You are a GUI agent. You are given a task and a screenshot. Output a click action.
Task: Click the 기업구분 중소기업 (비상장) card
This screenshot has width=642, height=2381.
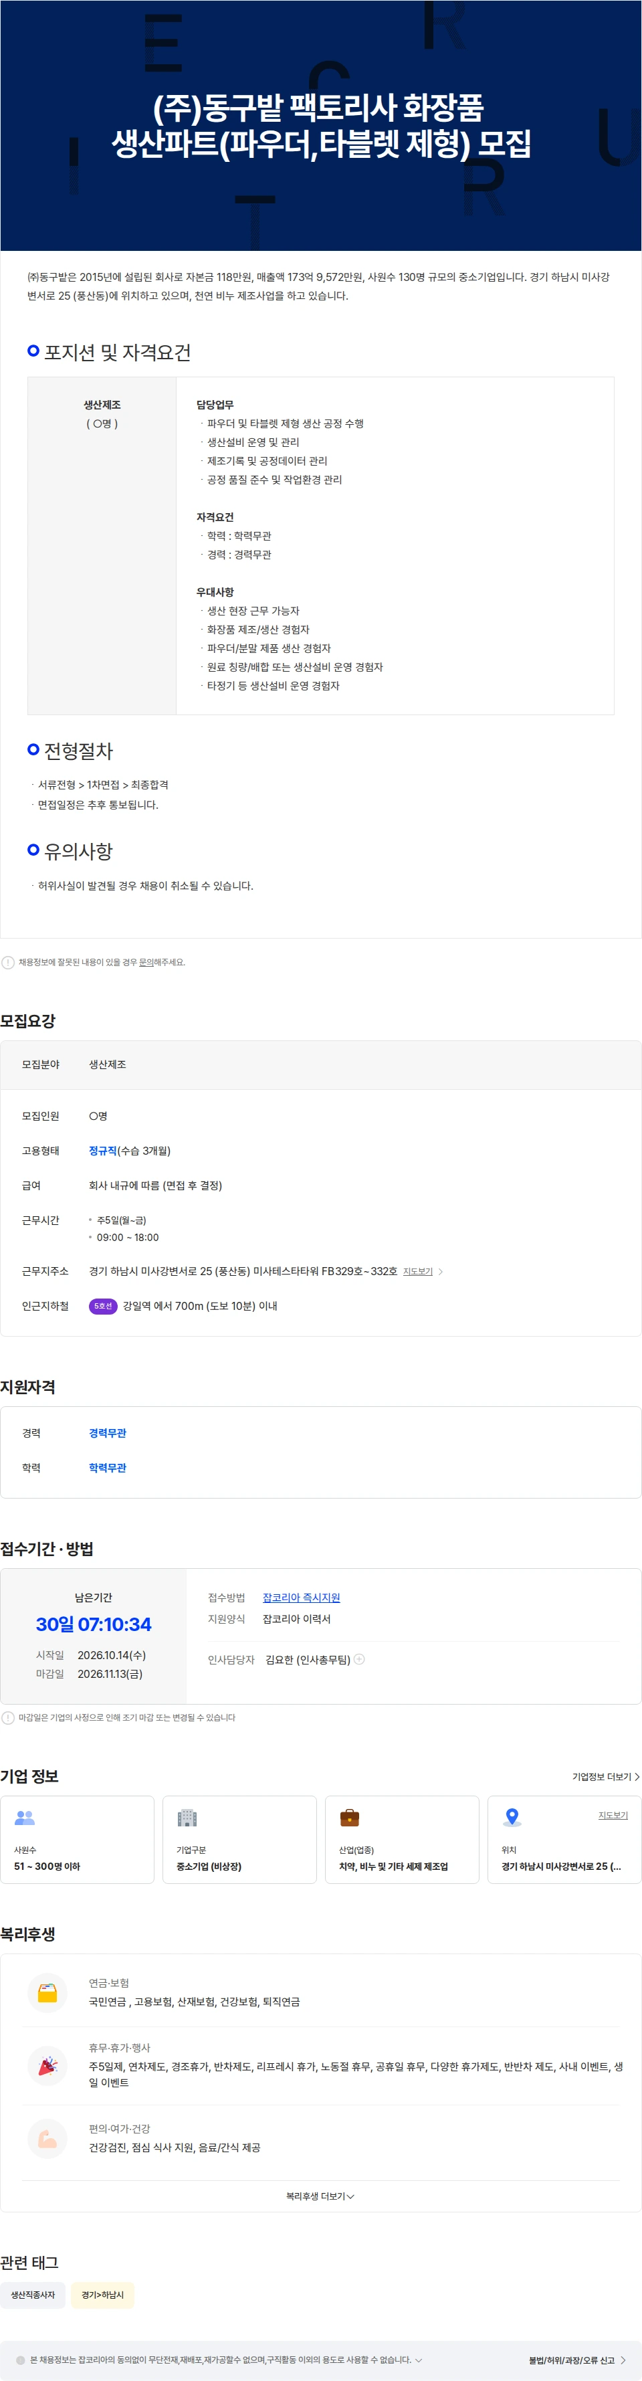pyautogui.click(x=239, y=1838)
